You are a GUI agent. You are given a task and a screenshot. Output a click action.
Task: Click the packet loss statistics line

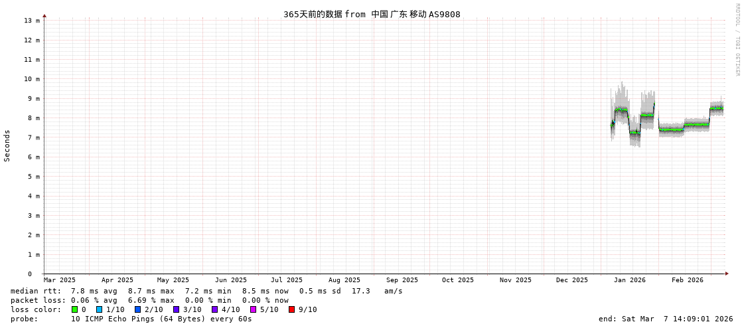[x=149, y=300]
